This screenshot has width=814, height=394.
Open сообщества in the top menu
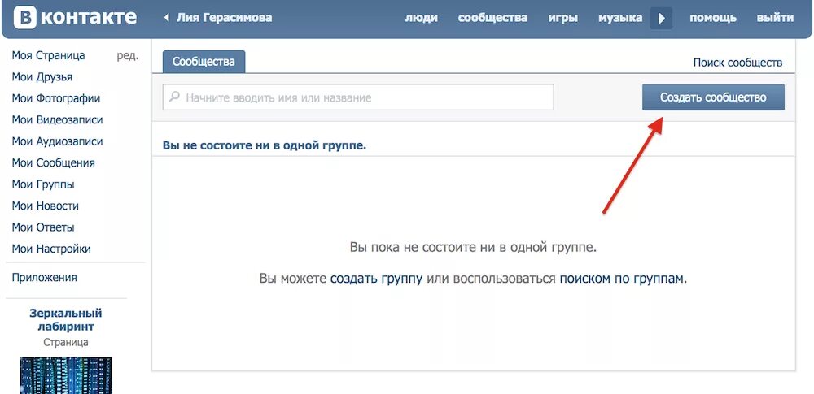click(x=492, y=18)
